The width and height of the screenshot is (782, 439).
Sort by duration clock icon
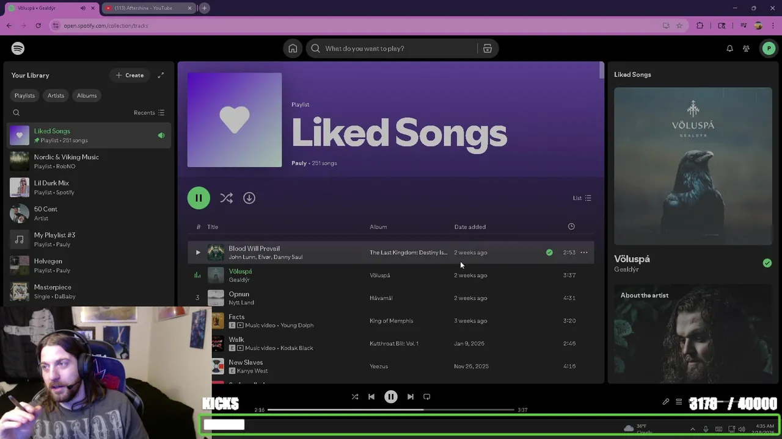571,227
